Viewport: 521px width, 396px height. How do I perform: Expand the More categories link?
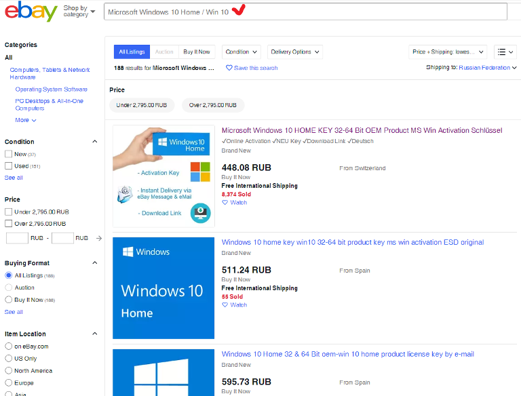point(26,120)
